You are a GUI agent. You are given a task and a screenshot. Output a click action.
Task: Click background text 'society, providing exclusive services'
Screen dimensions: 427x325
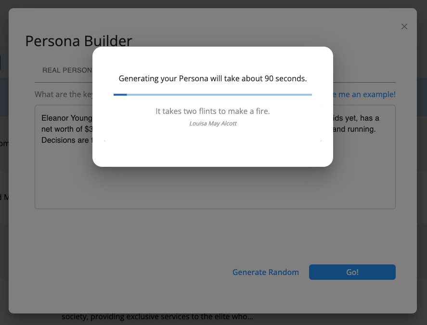point(157,317)
